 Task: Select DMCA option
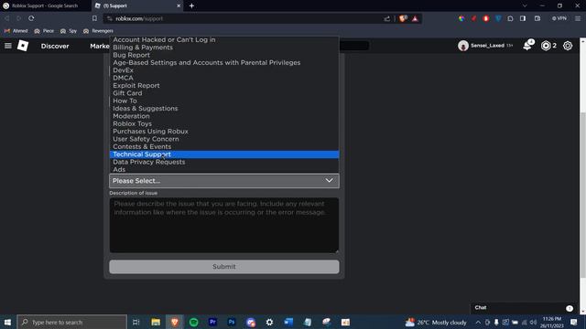point(224,78)
